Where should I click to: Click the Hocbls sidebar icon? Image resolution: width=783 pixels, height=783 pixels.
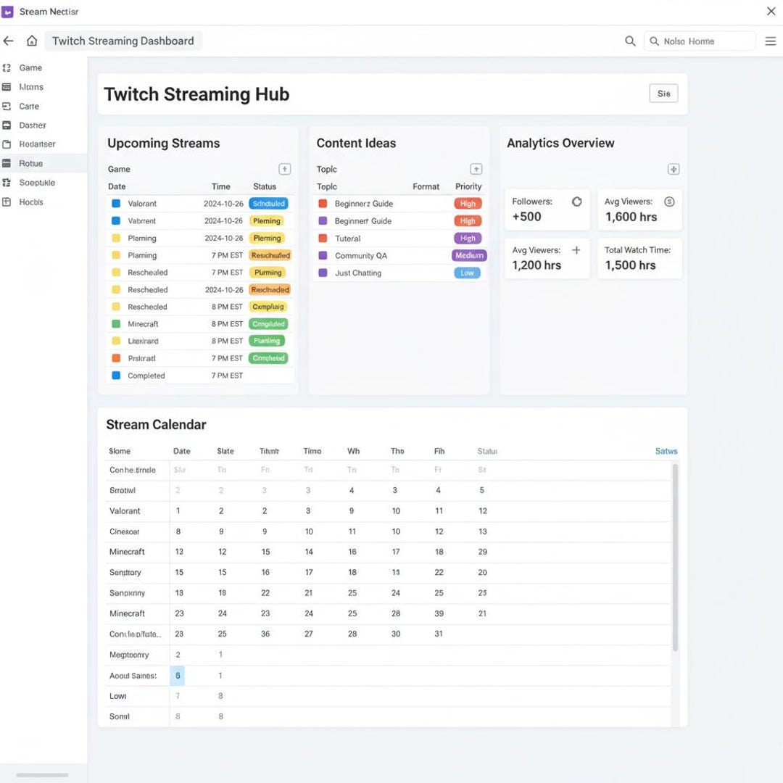[7, 202]
